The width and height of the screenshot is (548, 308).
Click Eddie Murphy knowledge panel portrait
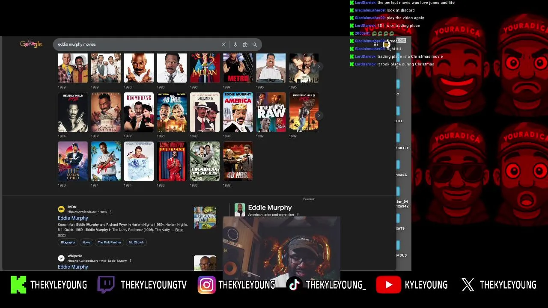coord(240,210)
